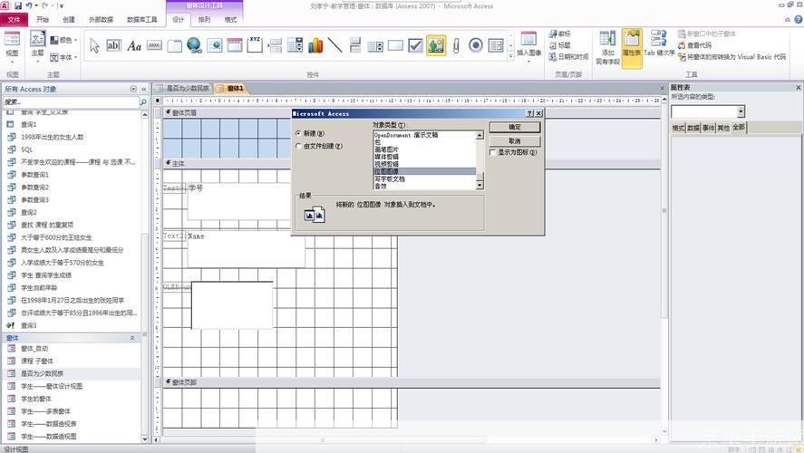
Task: Select the Option Button control in gallery
Action: 476,45
